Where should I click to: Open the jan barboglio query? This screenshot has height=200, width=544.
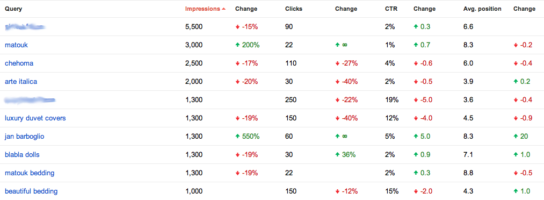click(x=24, y=137)
